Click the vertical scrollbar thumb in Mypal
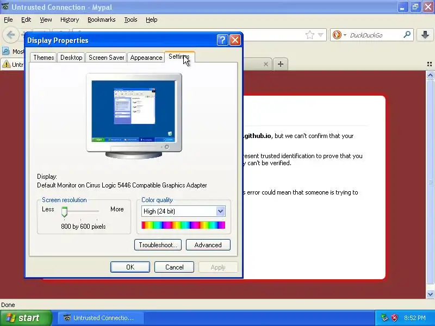Screen dimensions: 435x326 430,182
